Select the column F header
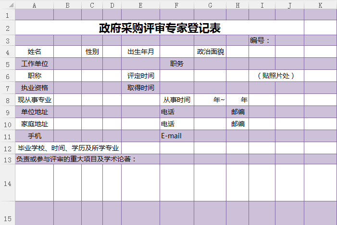Viewport: 337px width, 225px height. point(176,5)
